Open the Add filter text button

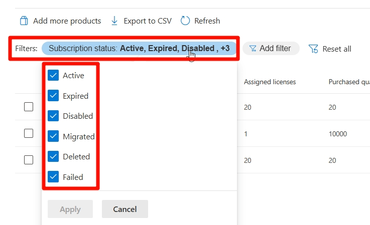(275, 49)
